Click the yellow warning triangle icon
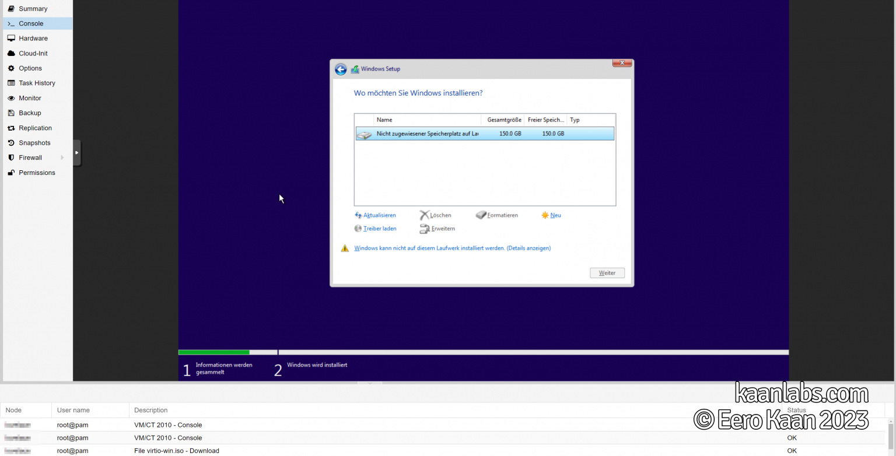This screenshot has width=896, height=456. [x=345, y=248]
